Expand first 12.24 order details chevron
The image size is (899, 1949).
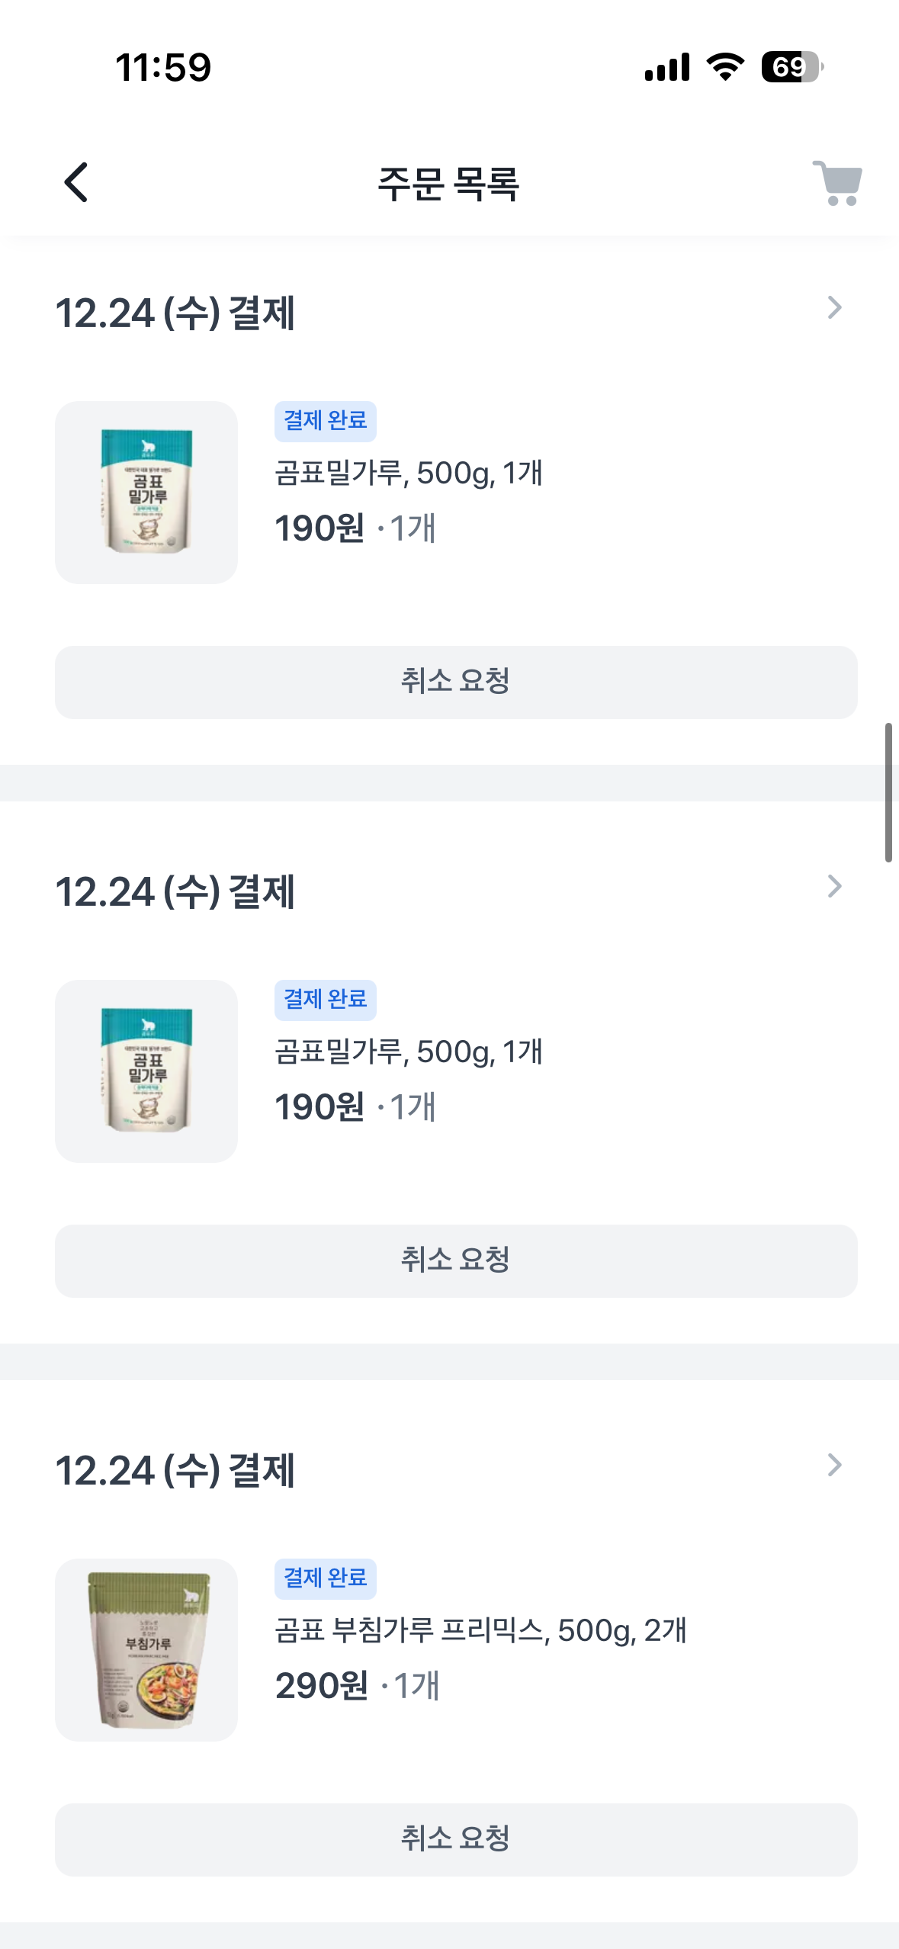(834, 308)
